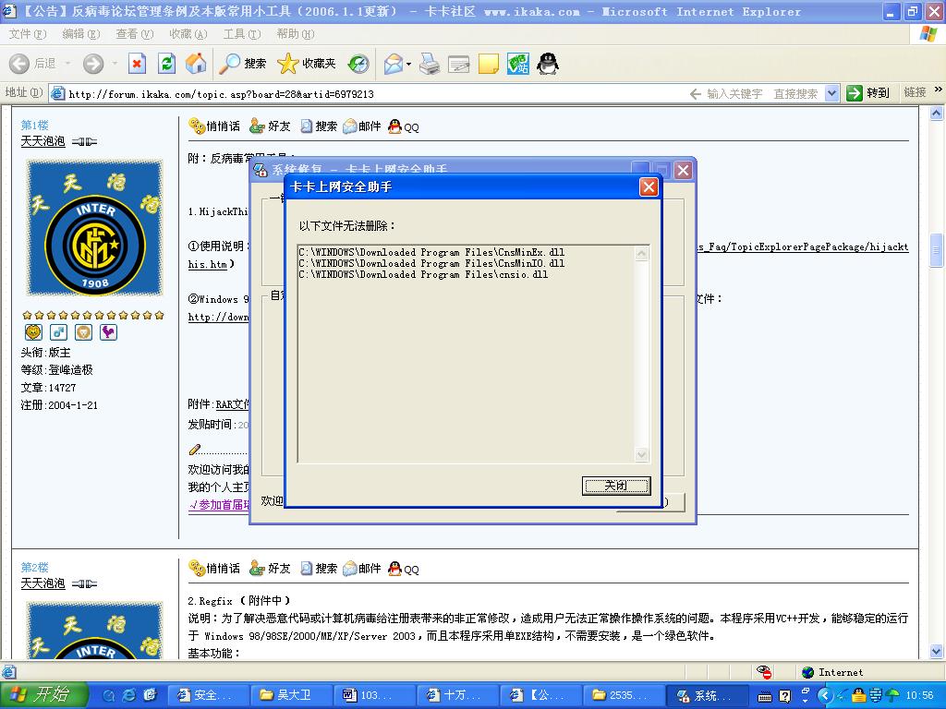
Task: Open Forward button history dropdown arrow
Action: (115, 64)
